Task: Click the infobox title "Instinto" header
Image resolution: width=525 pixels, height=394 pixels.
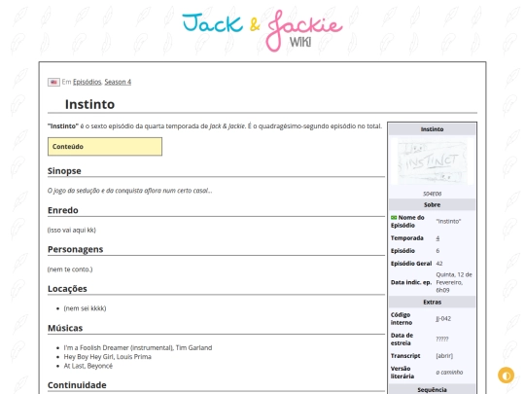Action: (x=432, y=129)
